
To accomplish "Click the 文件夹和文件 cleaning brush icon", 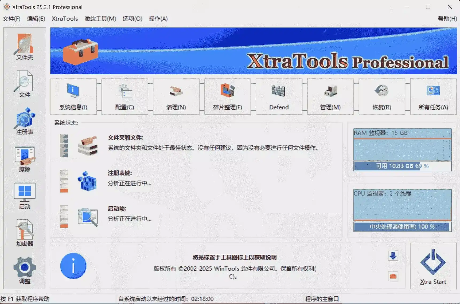I will (x=88, y=146).
